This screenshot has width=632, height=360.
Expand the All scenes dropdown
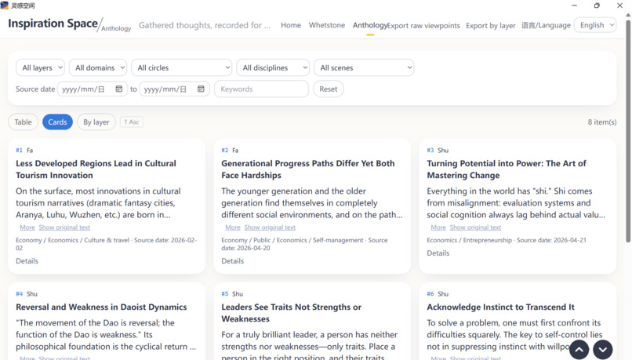point(364,67)
